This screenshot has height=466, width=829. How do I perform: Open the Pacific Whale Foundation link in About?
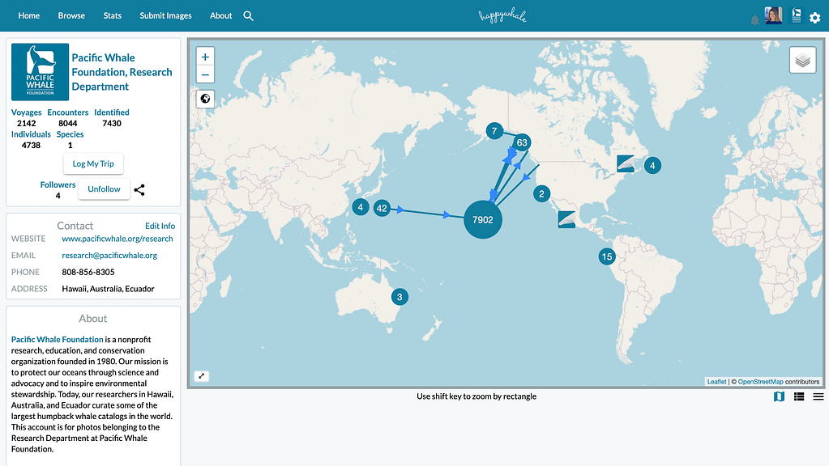[57, 339]
